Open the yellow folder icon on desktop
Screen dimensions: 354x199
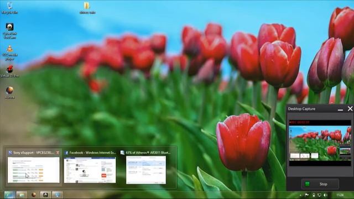pyautogui.click(x=87, y=8)
